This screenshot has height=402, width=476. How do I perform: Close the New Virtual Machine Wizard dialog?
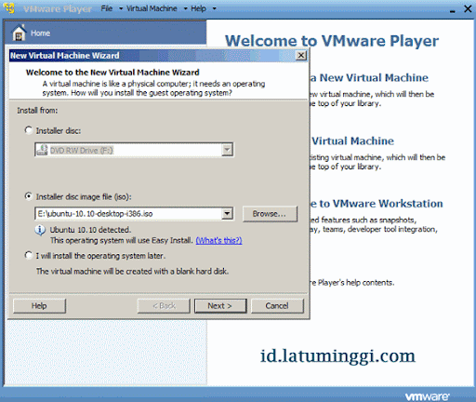(301, 56)
